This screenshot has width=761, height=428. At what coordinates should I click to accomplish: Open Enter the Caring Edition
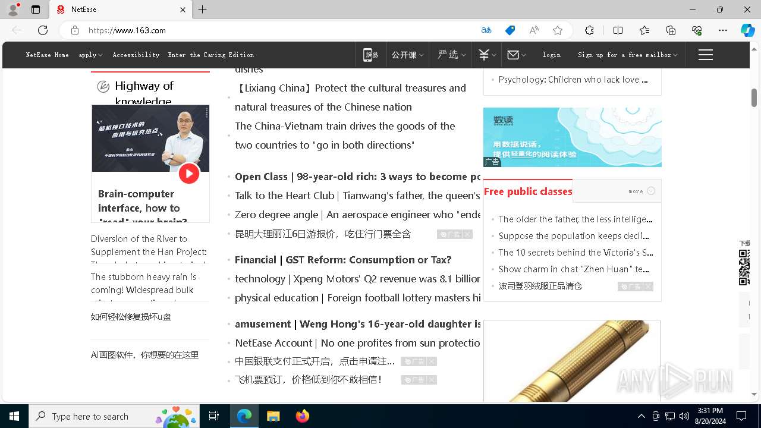pyautogui.click(x=211, y=55)
